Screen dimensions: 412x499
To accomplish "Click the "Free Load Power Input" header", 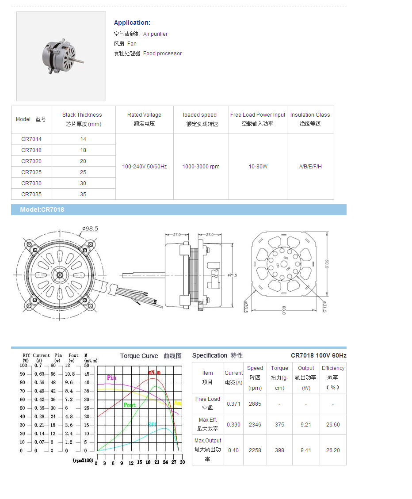I will pos(258,119).
